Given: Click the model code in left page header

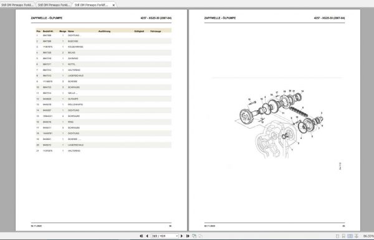Looking at the screenshot, I should 156,18.
